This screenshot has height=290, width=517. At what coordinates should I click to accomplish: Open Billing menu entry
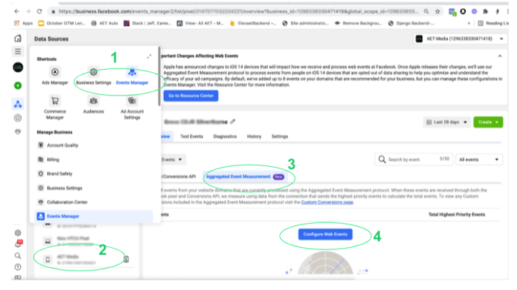click(48, 159)
